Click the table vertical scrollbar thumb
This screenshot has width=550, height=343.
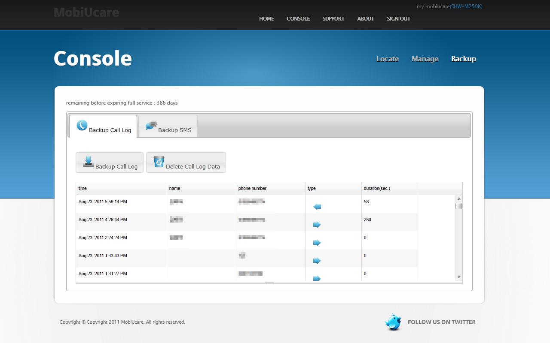(x=459, y=206)
